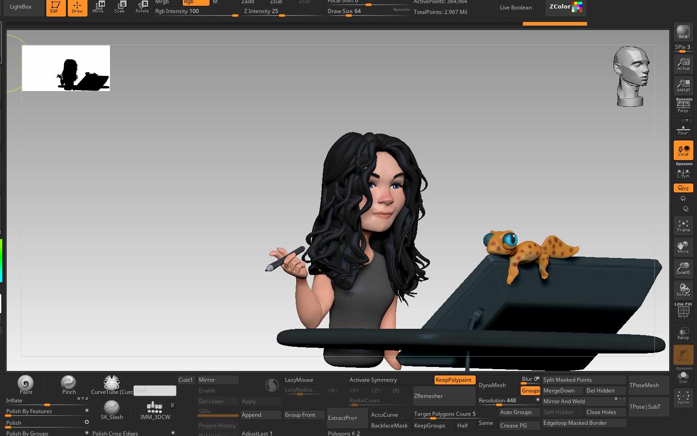
Task: Toggle the Floor grid
Action: point(683,129)
